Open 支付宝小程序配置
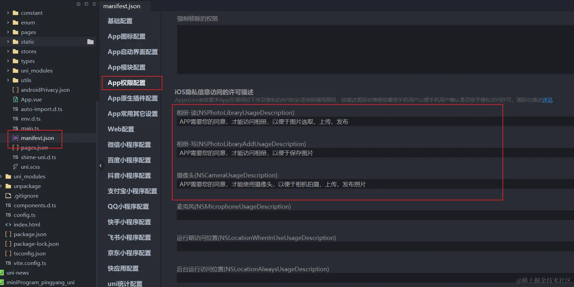The height and width of the screenshot is (287, 574). (x=132, y=191)
